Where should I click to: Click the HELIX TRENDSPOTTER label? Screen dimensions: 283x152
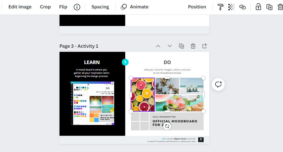pos(164,117)
